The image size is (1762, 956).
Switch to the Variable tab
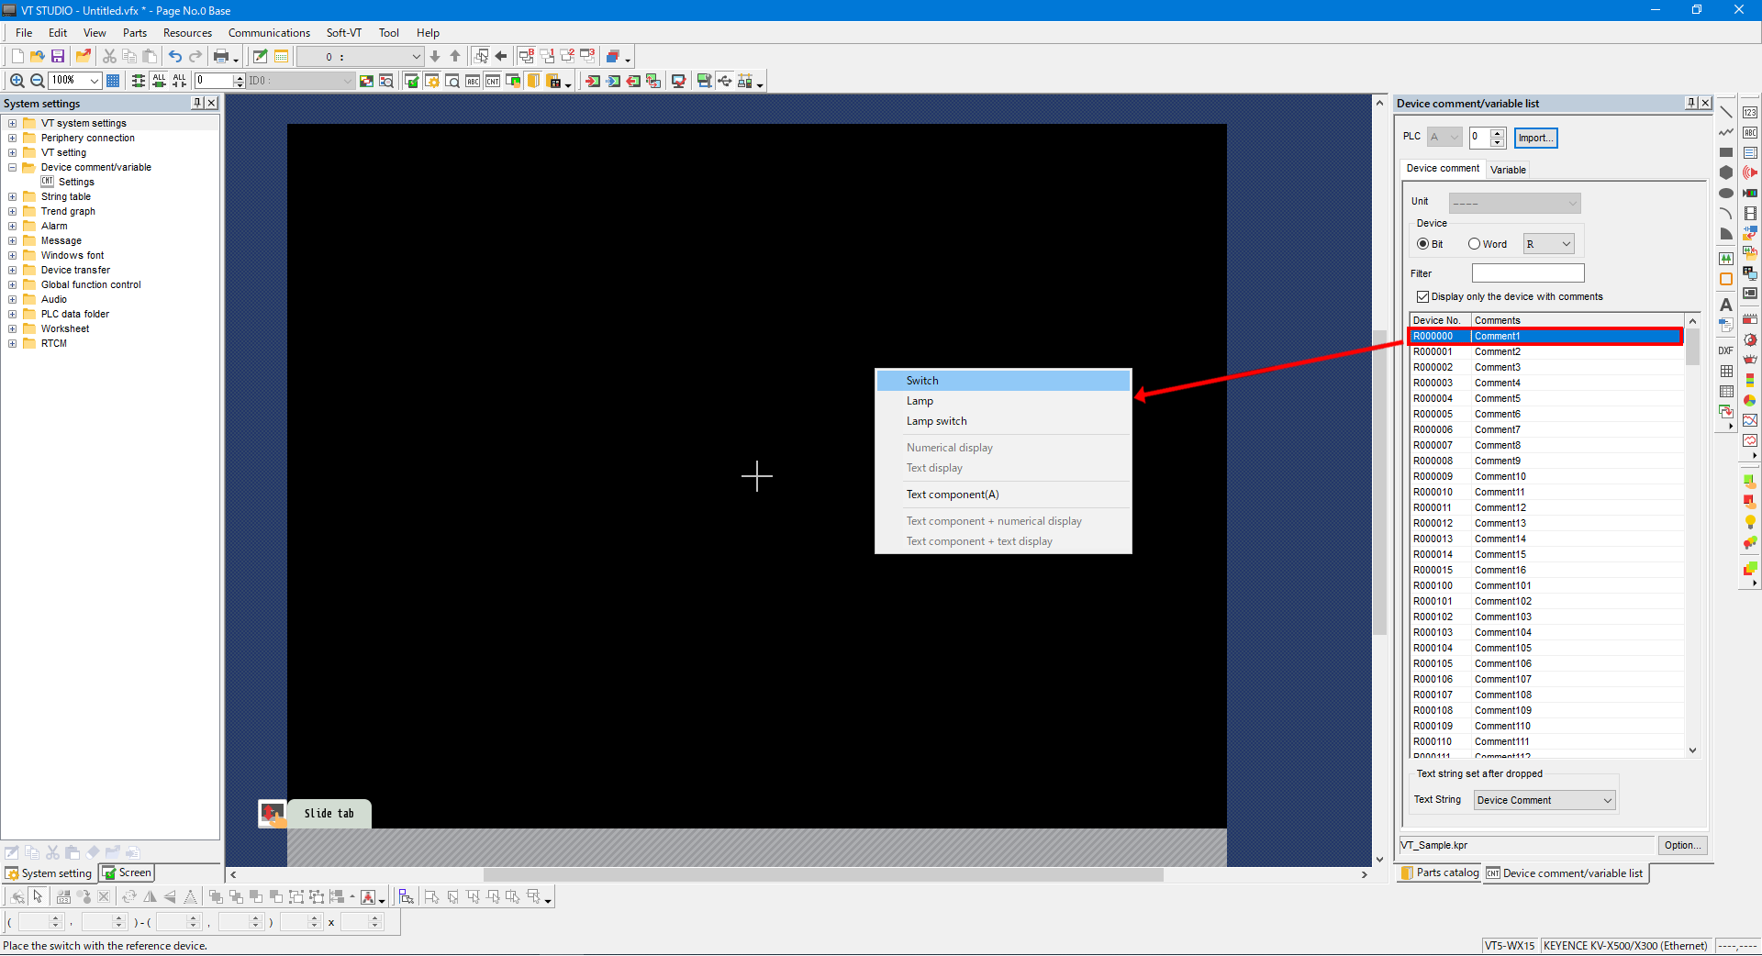click(x=1508, y=170)
